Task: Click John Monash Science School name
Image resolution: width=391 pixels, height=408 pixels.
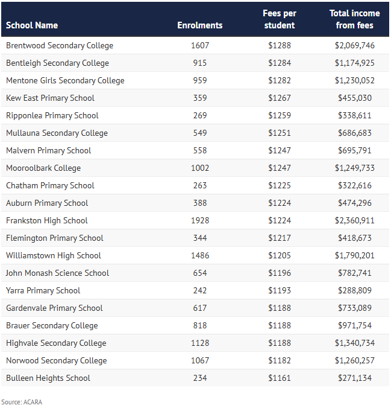Action: (x=57, y=273)
